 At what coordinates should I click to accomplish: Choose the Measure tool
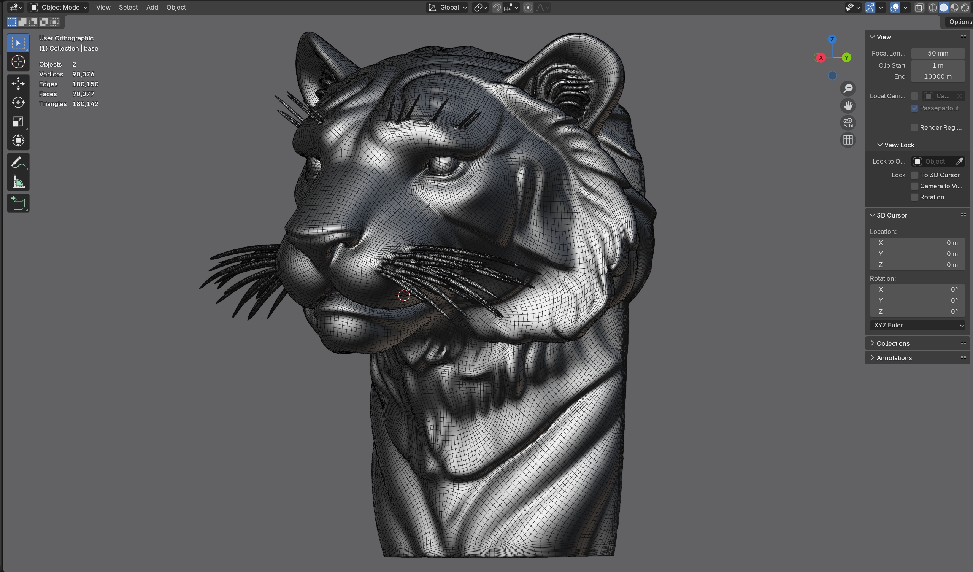click(x=18, y=181)
